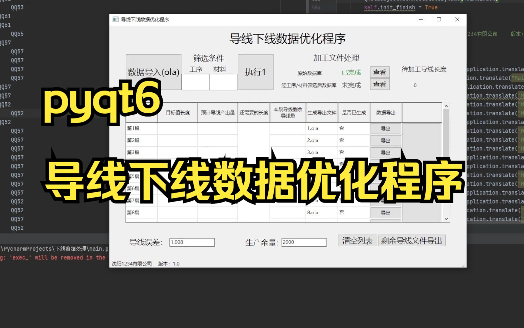The image size is (524, 328).
Task: Click the 导线误差 input field
Action: (192, 242)
